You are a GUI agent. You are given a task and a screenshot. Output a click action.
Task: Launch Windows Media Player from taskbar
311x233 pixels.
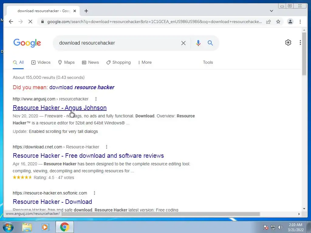coord(45,227)
